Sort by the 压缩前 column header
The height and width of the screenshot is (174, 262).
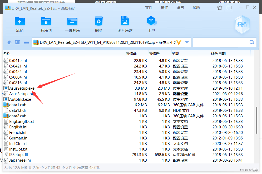click(131, 54)
